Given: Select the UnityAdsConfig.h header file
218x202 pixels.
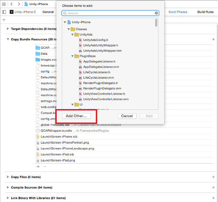Looking at the screenshot, I should 95,40.
